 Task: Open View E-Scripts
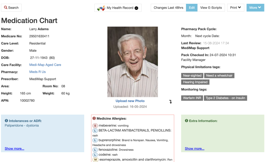tap(211, 8)
